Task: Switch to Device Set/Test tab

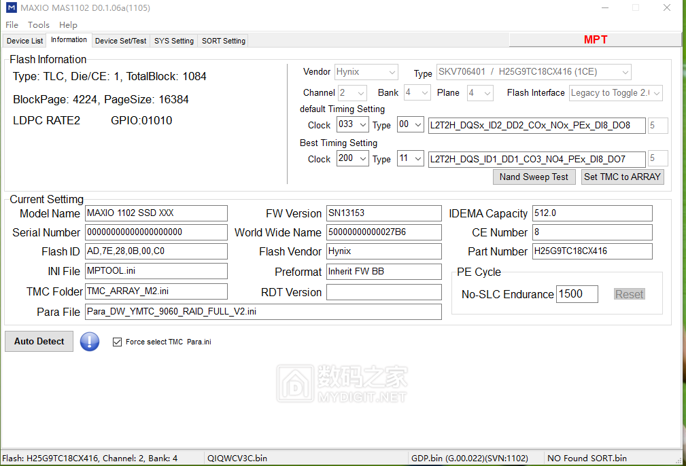Action: click(121, 41)
